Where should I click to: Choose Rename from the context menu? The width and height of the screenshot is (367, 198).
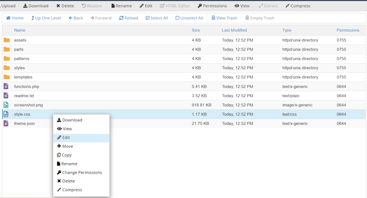point(81,164)
